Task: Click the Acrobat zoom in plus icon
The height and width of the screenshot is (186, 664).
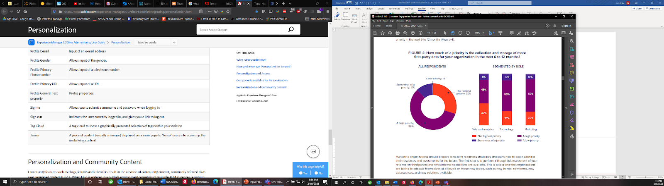Action: (468, 33)
